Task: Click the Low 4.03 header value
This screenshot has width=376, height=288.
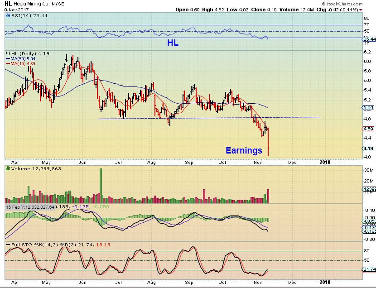Action: 237,10
